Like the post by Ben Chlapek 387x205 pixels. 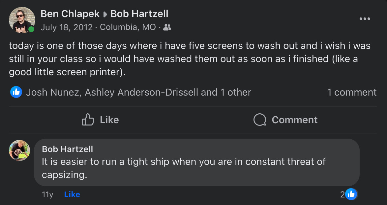pos(100,120)
